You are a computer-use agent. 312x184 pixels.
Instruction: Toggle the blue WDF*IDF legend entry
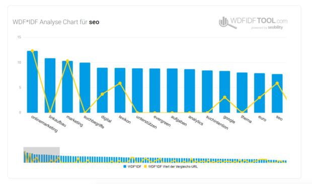click(x=132, y=166)
